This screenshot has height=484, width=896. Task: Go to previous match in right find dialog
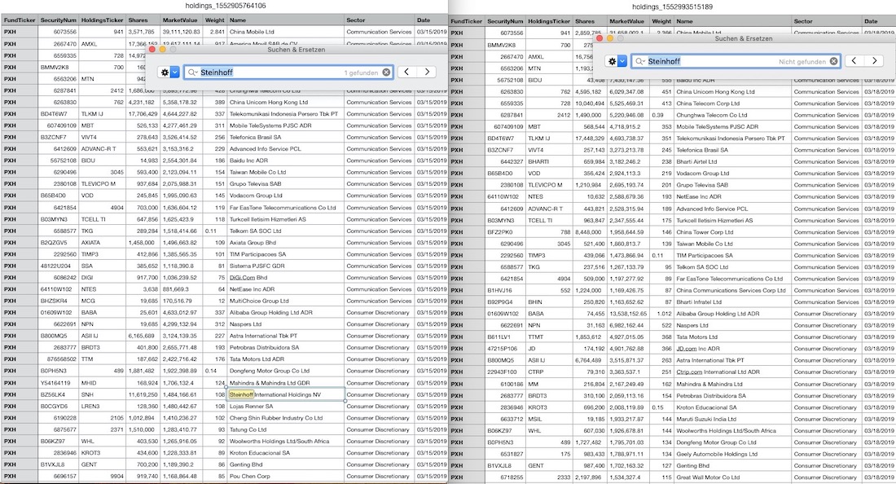(x=854, y=60)
